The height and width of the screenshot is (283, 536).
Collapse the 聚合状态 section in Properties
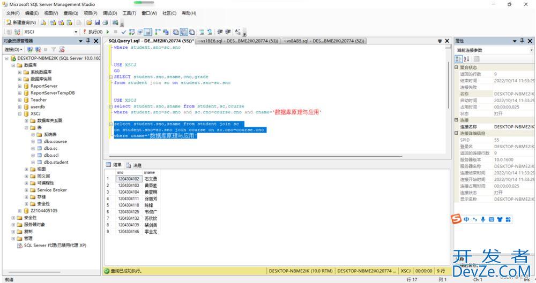coord(456,67)
